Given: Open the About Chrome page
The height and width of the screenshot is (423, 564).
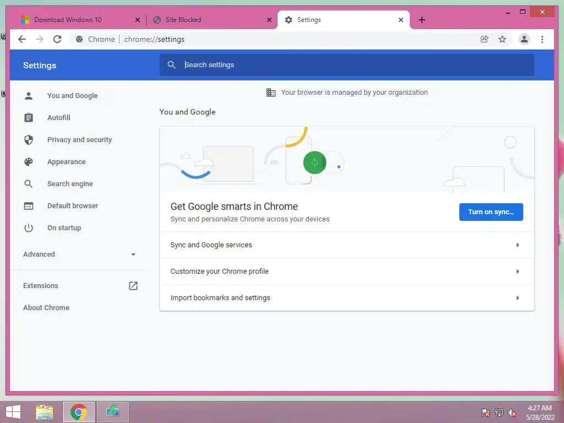Looking at the screenshot, I should click(46, 307).
